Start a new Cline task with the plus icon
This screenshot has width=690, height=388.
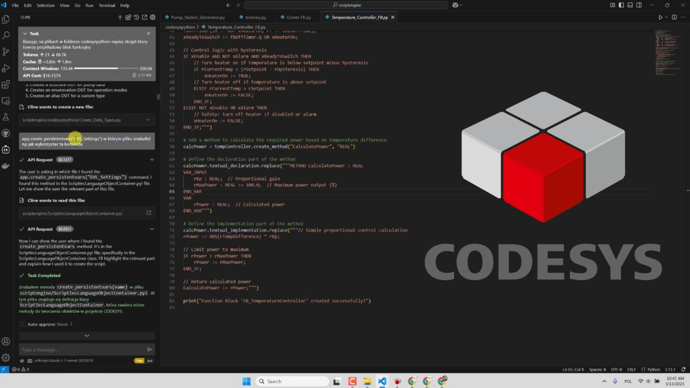click(x=120, y=17)
